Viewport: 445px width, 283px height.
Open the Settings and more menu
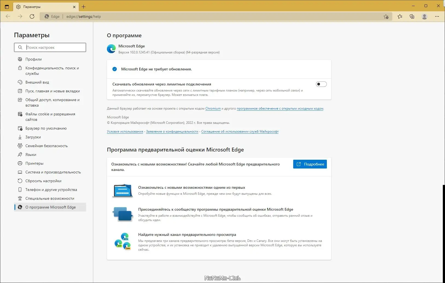coord(437,16)
